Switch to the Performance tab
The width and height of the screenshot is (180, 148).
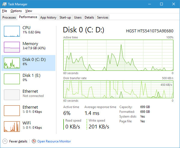[x=28, y=17]
